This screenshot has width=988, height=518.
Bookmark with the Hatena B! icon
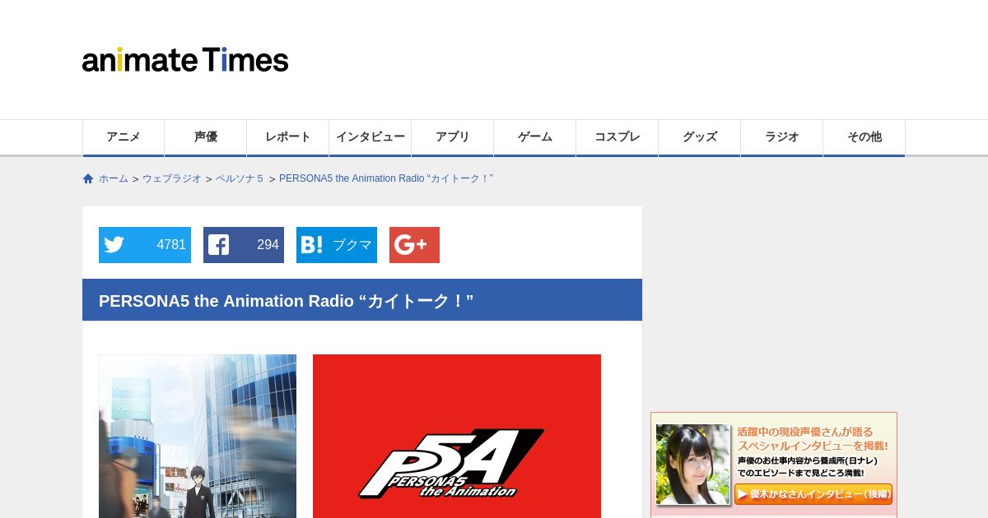coord(312,245)
